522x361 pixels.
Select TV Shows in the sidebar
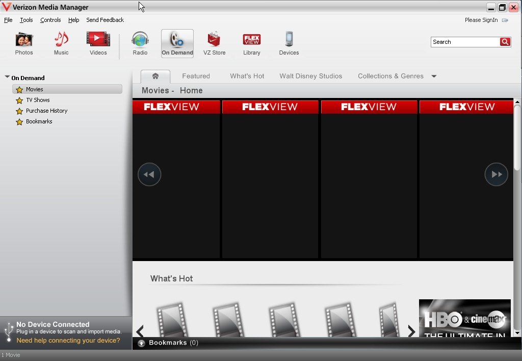pos(38,100)
